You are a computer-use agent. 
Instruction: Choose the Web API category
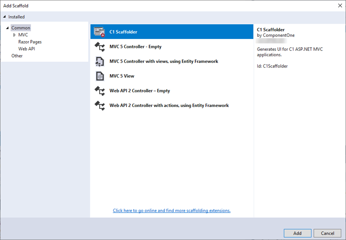(x=26, y=49)
